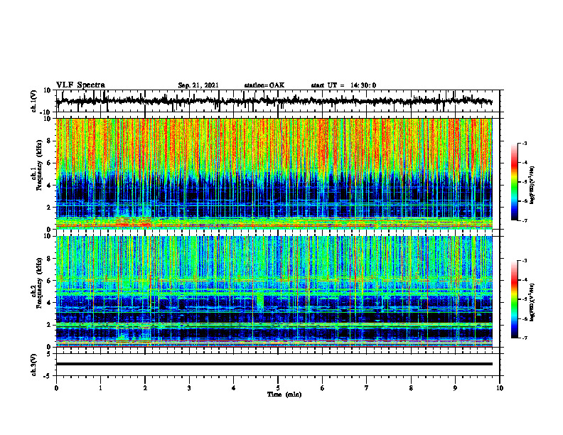Click the time axis tick label "0"
This screenshot has height=435, width=563.
[56, 388]
